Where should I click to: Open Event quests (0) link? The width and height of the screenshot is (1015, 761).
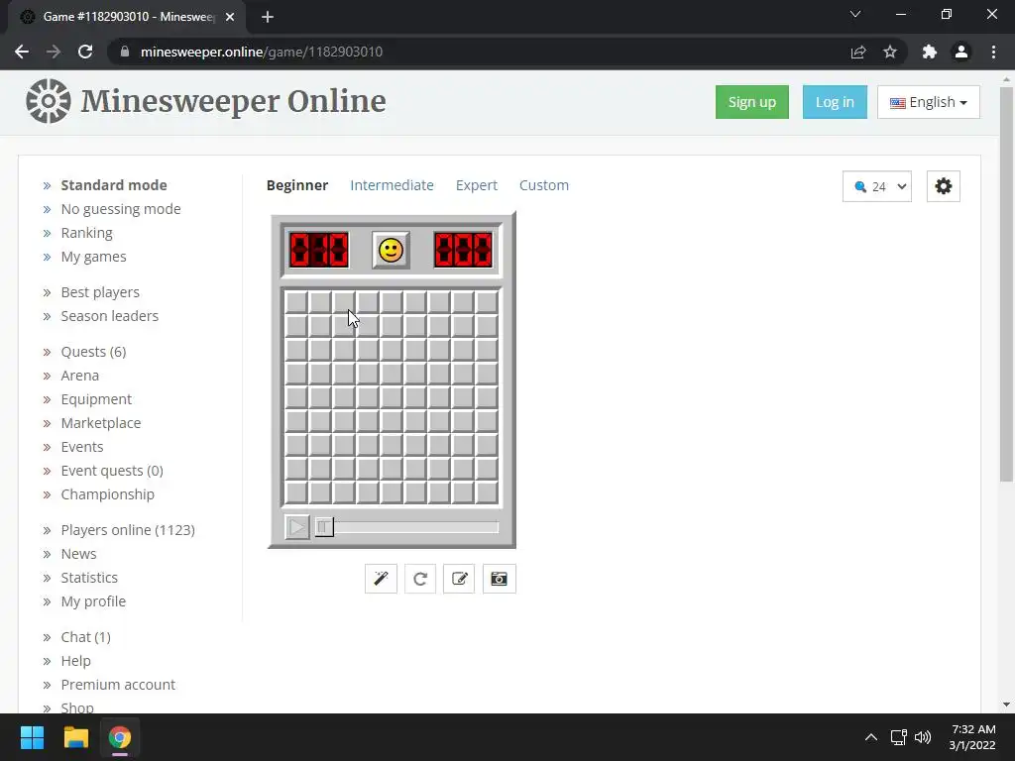(112, 471)
